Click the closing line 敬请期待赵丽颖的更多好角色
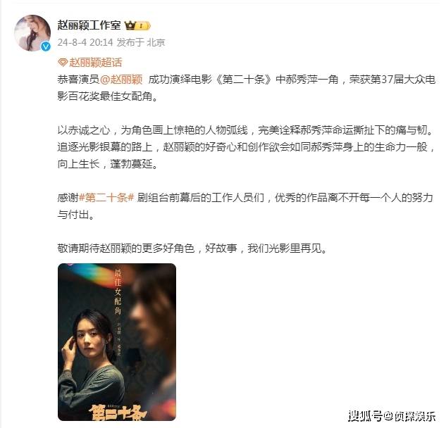This screenshot has height=428, width=446. pyautogui.click(x=193, y=248)
